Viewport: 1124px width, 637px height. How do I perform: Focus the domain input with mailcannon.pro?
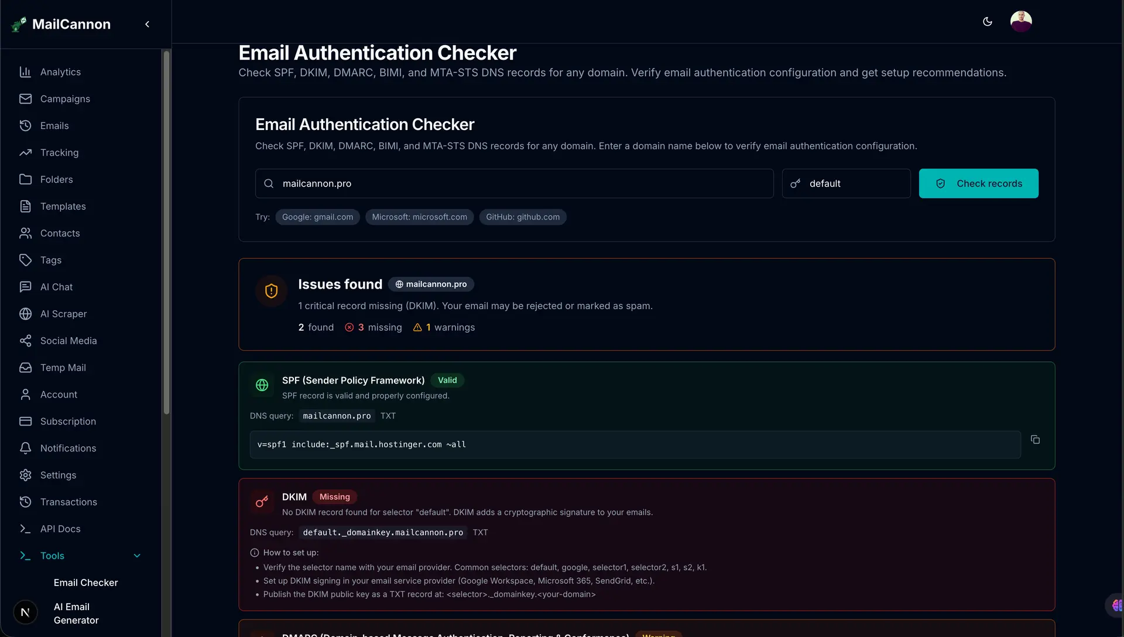point(514,183)
